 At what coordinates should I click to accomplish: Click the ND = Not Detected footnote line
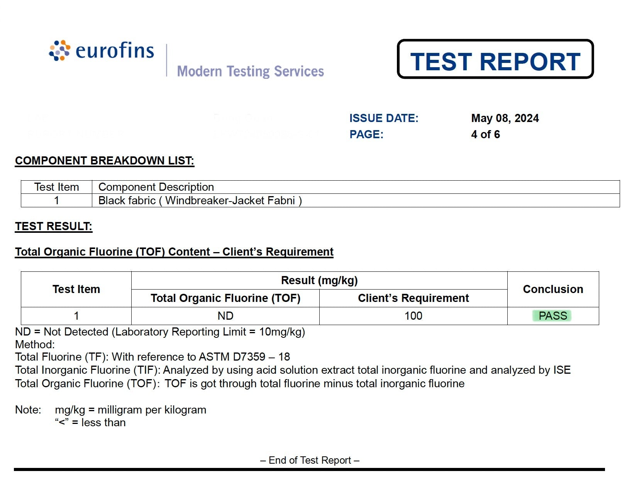click(x=160, y=332)
